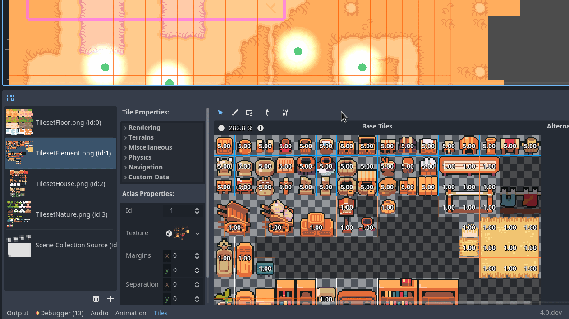This screenshot has width=569, height=319.
Task: Click the properties panel vertical scrollbar
Action: coord(208,193)
